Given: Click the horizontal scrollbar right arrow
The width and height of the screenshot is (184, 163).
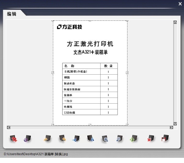Looking at the screenshot, I should 171,128.
